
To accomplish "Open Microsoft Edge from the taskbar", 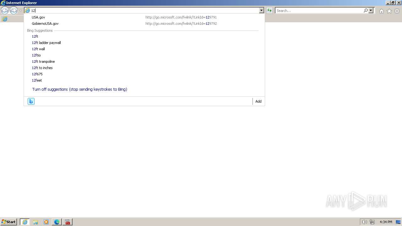I will (57, 222).
